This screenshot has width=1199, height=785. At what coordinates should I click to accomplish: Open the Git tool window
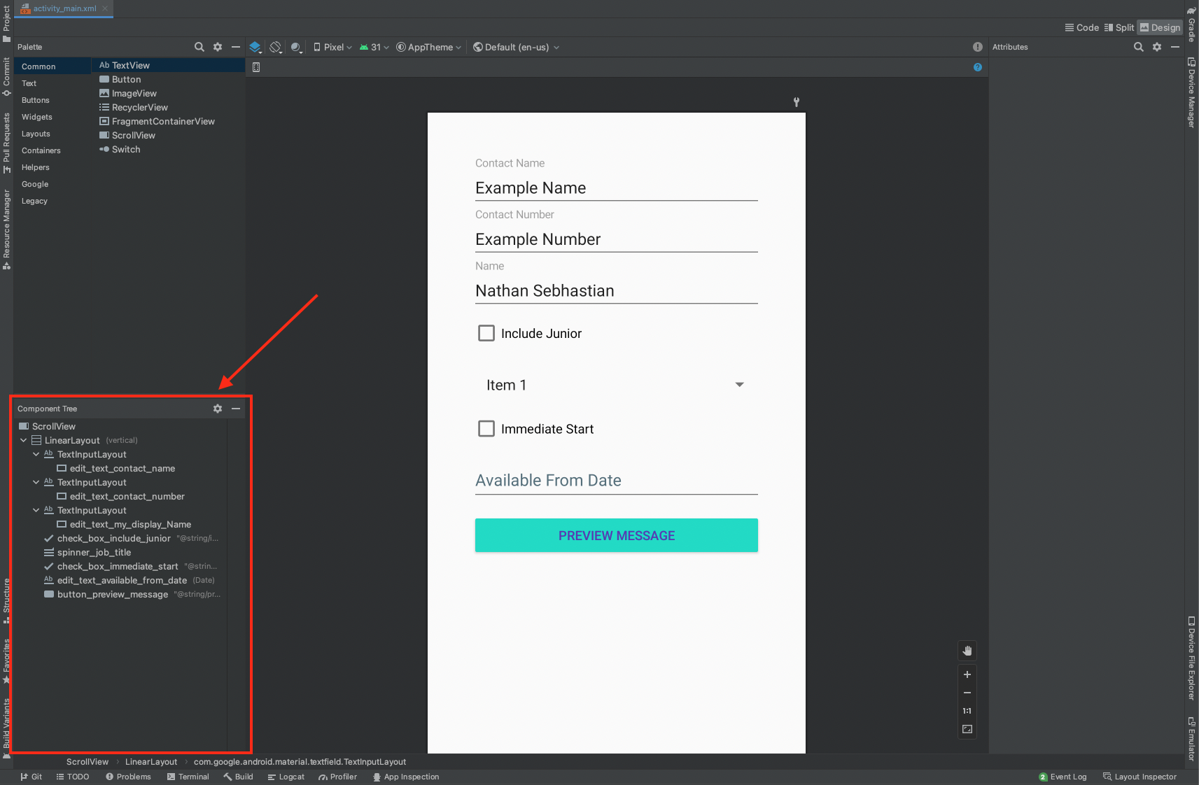31,777
